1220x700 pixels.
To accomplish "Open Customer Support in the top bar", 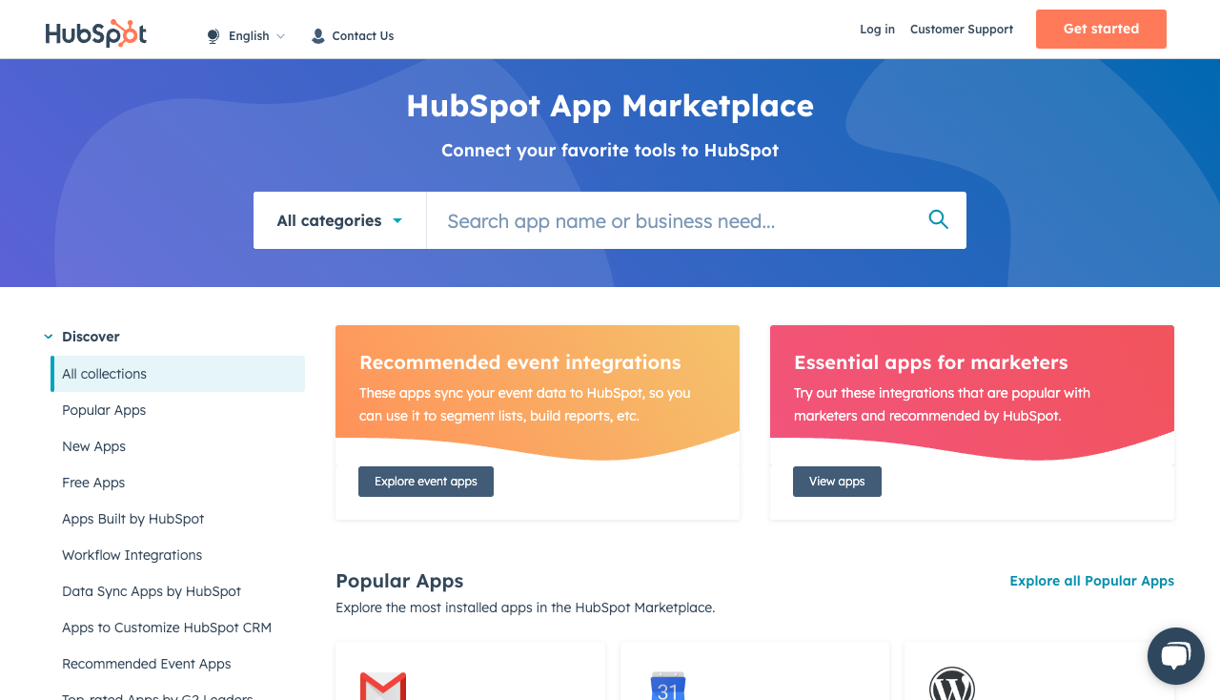I will 961,30.
